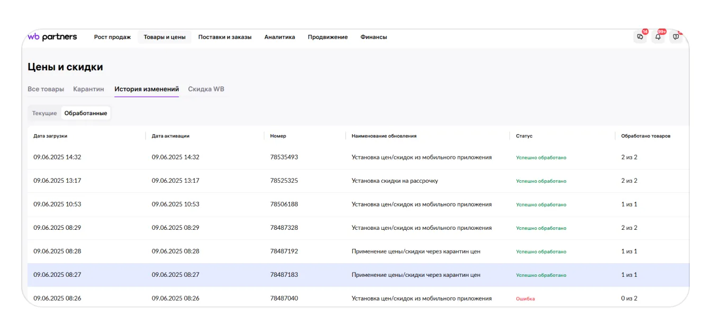Open the notifications bell icon
Image resolution: width=711 pixels, height=336 pixels.
point(658,37)
